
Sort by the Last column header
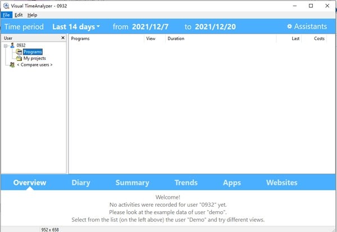click(x=289, y=39)
